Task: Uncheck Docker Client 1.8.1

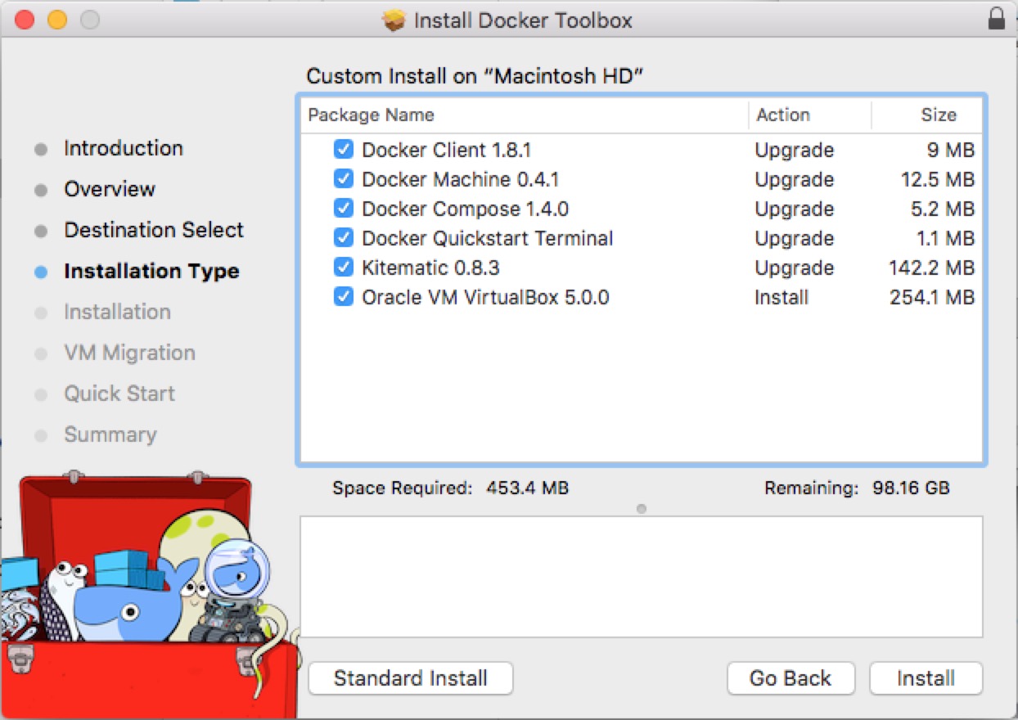Action: coord(343,150)
